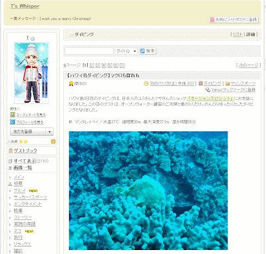
Task: Go to page 2
Action: click(x=92, y=65)
